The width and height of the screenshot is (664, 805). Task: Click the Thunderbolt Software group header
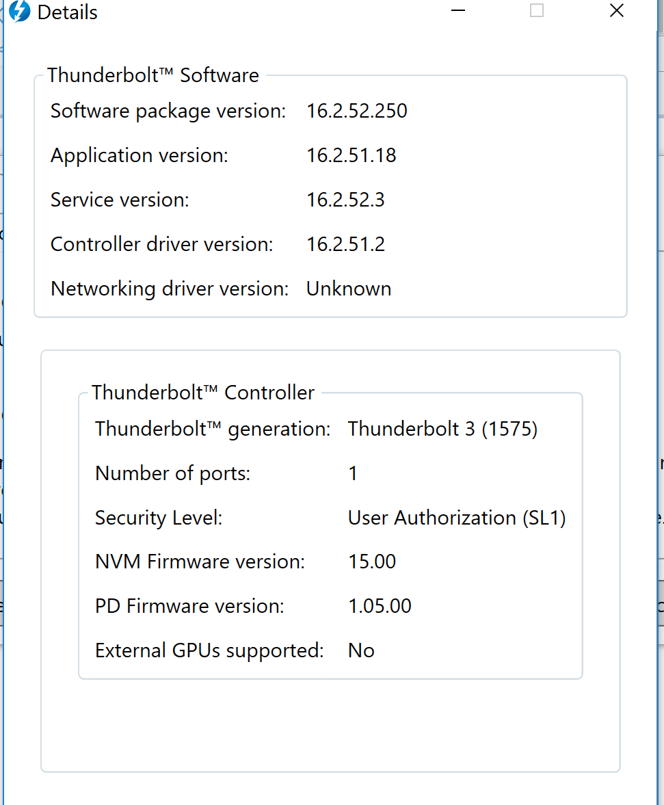pyautogui.click(x=153, y=75)
